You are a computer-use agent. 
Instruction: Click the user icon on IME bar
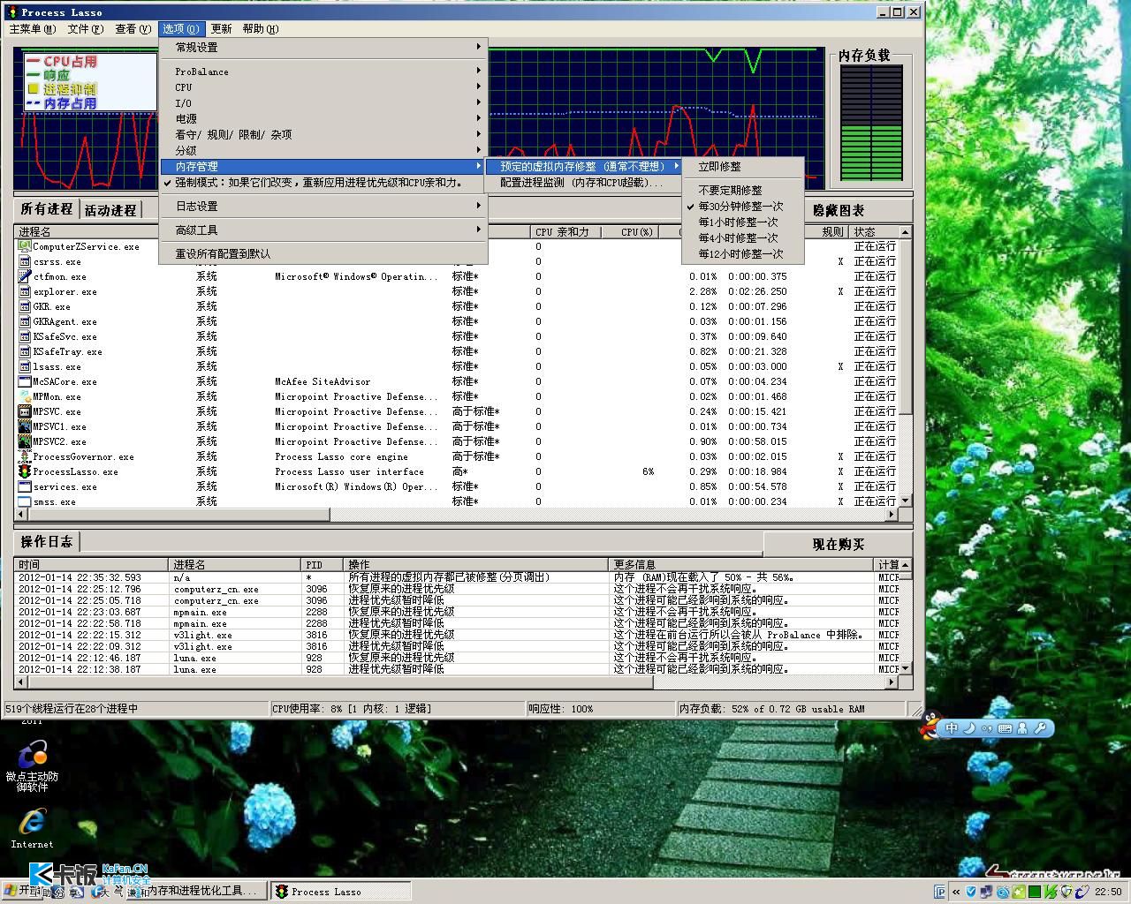pyautogui.click(x=1022, y=728)
